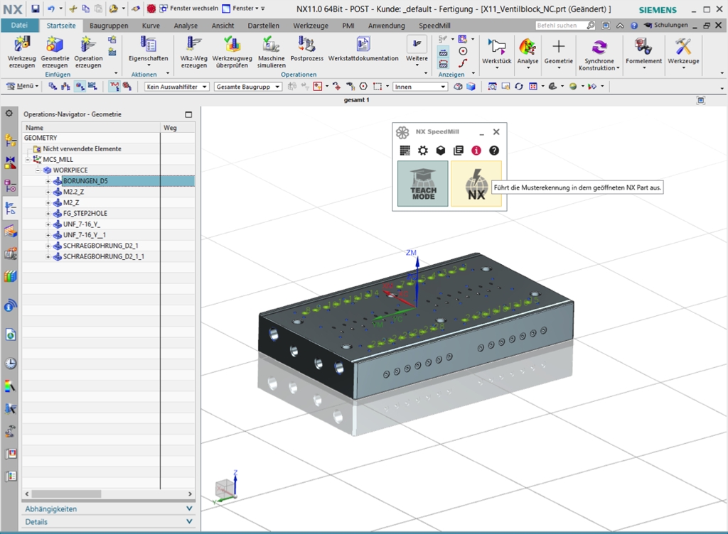Switch to Kurve tab
The width and height of the screenshot is (728, 534).
(151, 26)
